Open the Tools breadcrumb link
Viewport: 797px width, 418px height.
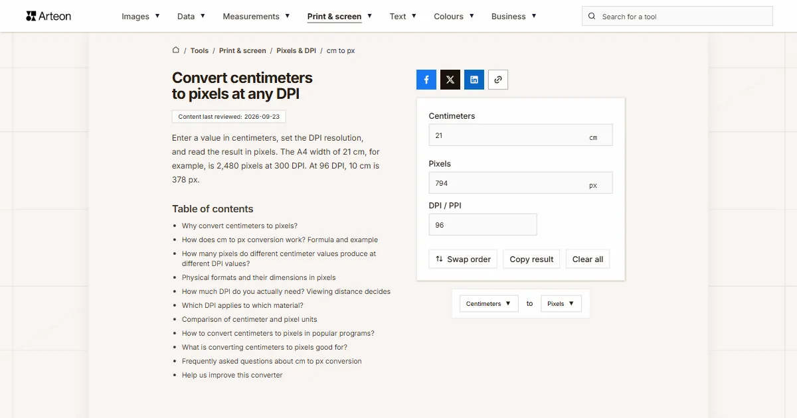[x=199, y=50]
